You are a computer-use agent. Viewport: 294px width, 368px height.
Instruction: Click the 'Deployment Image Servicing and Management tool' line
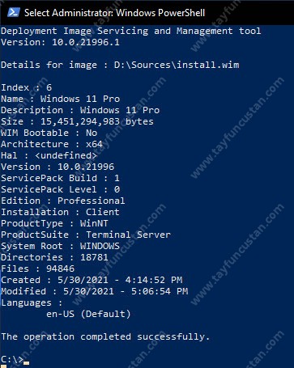pyautogui.click(x=131, y=32)
